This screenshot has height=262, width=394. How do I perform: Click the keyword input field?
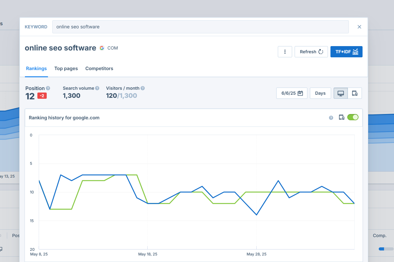pos(200,27)
